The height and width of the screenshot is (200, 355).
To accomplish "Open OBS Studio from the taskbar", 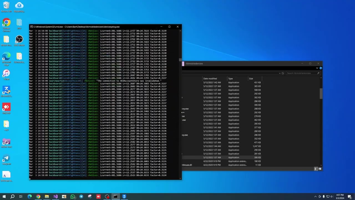I will point(107,197).
